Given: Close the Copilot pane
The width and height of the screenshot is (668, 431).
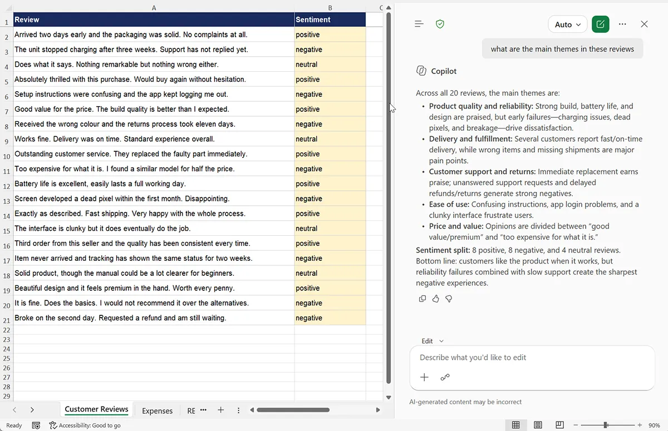Looking at the screenshot, I should [644, 24].
